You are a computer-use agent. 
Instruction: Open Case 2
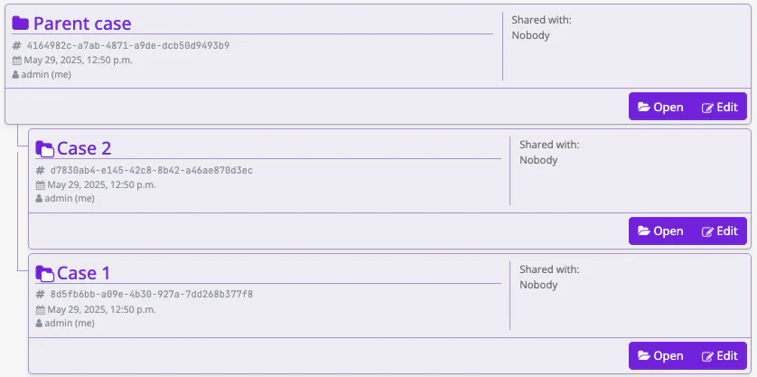660,231
